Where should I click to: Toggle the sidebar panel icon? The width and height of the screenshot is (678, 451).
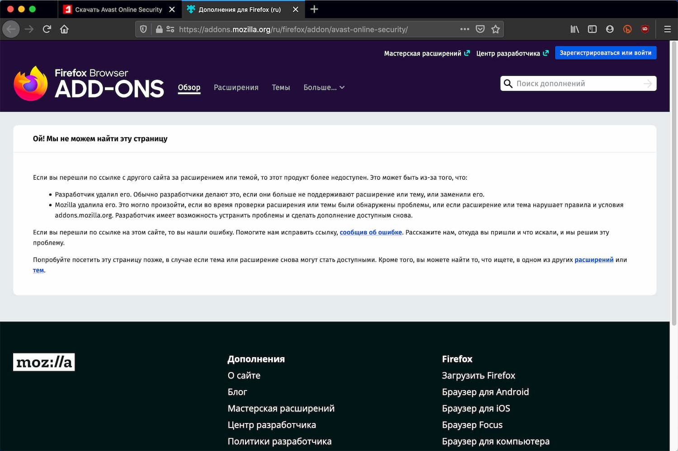592,29
